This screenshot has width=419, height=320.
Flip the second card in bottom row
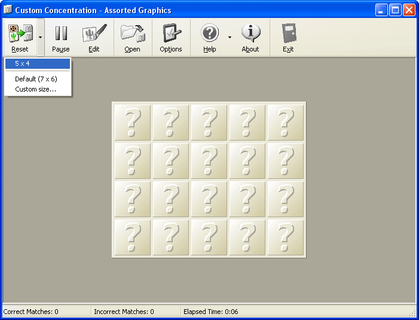click(x=171, y=237)
